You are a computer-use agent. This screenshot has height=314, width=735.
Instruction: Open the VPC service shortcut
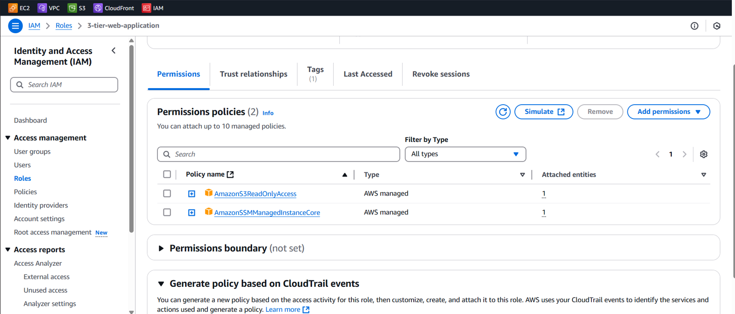pos(48,8)
